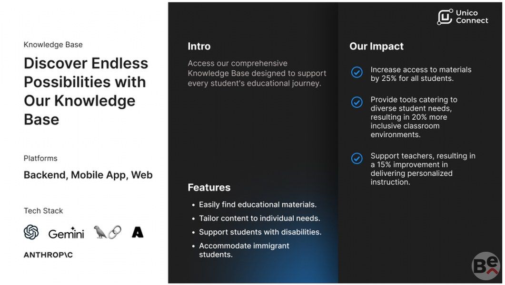Click the OpenAI logo icon
Screen dimensions: 505x285
click(31, 232)
